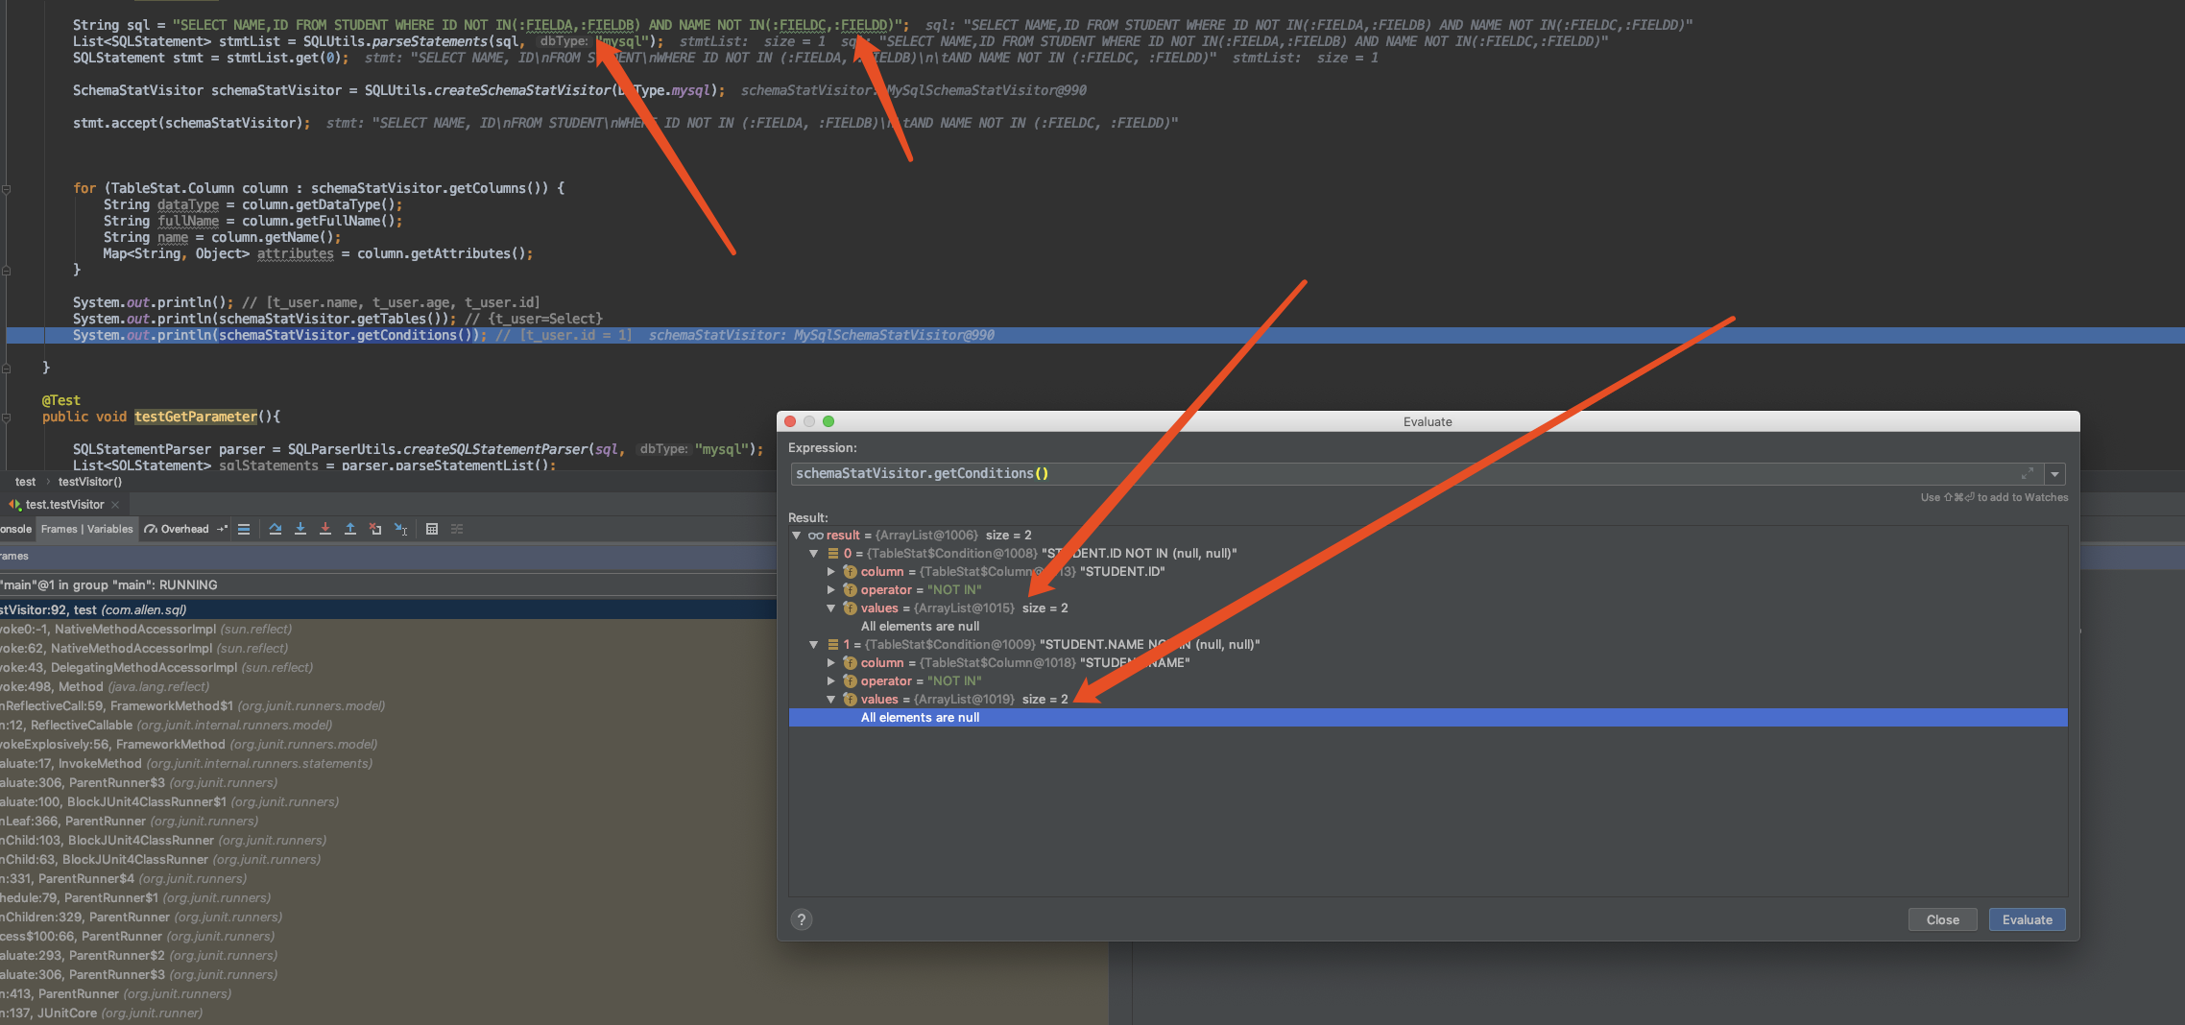The width and height of the screenshot is (2185, 1025).
Task: Click the help question mark in Evaluate dialog
Action: (802, 918)
